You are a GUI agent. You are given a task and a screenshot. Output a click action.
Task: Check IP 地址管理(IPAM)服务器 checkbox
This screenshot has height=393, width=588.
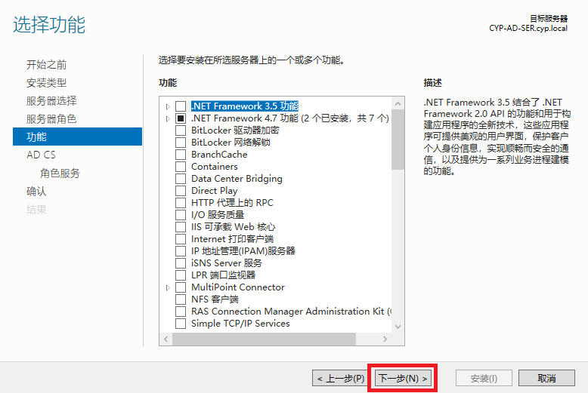click(x=181, y=250)
